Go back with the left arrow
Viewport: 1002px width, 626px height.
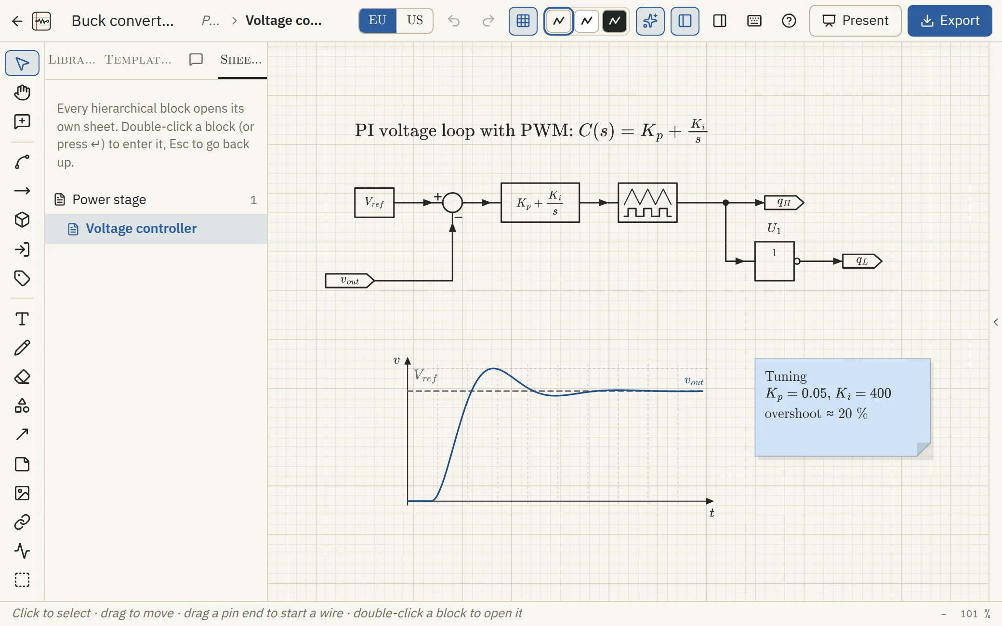17,21
